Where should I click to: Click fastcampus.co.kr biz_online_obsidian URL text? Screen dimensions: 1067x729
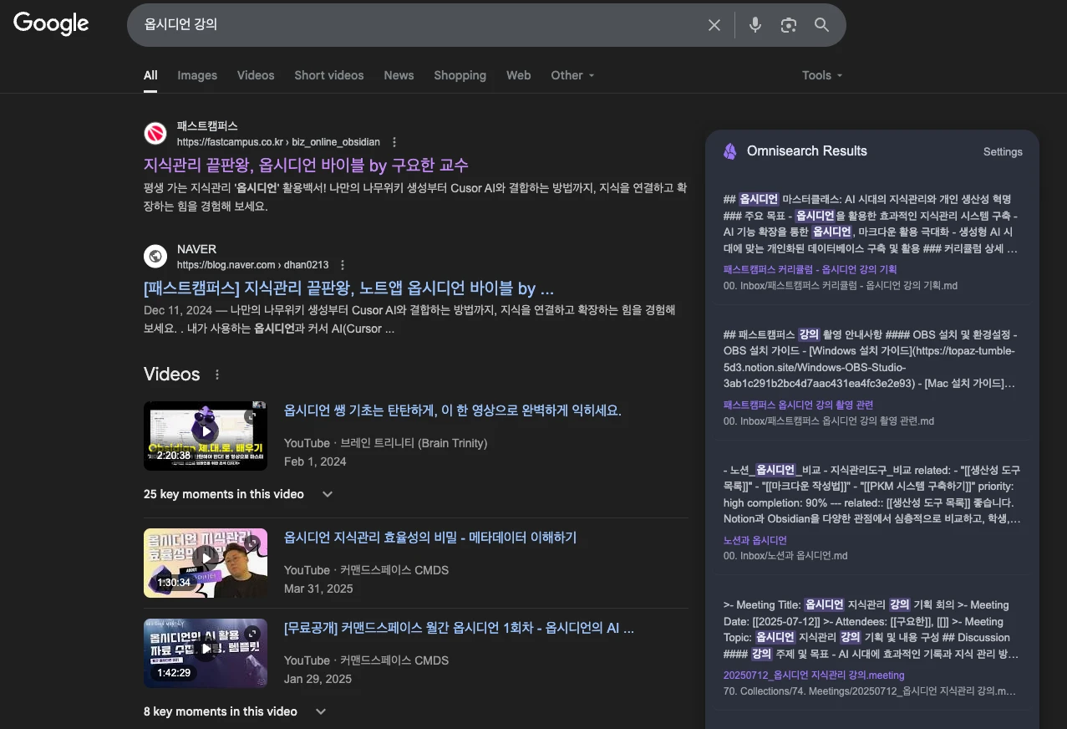[x=278, y=142]
